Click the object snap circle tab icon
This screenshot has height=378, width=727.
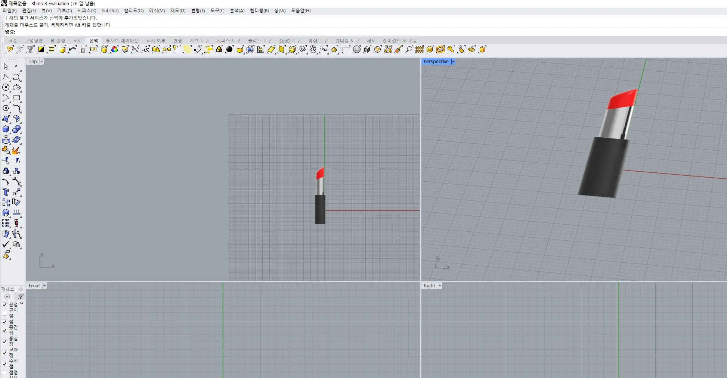[x=7, y=297]
